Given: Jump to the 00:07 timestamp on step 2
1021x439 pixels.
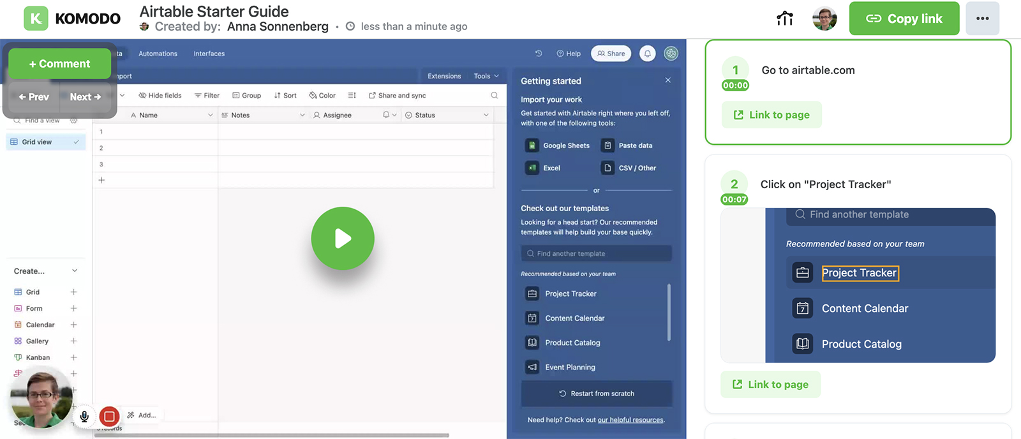Looking at the screenshot, I should [x=734, y=200].
